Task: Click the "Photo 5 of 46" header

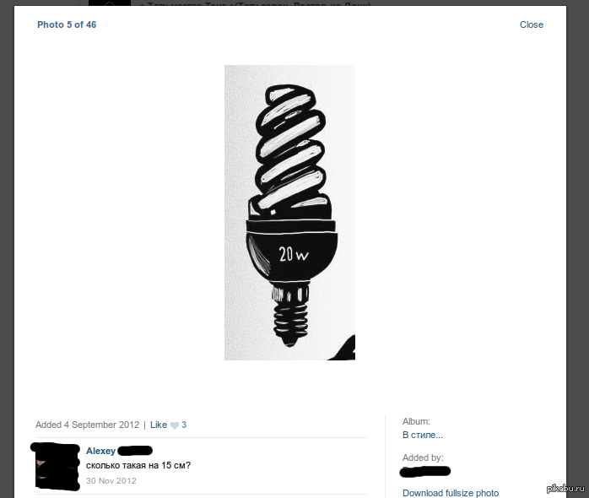Action: (x=67, y=24)
